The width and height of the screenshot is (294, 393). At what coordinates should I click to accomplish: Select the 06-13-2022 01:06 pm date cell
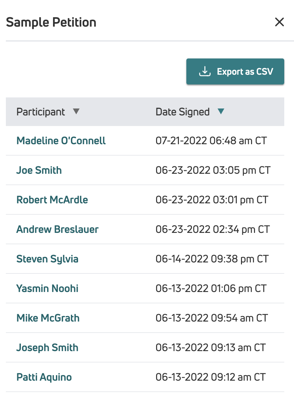(x=211, y=288)
